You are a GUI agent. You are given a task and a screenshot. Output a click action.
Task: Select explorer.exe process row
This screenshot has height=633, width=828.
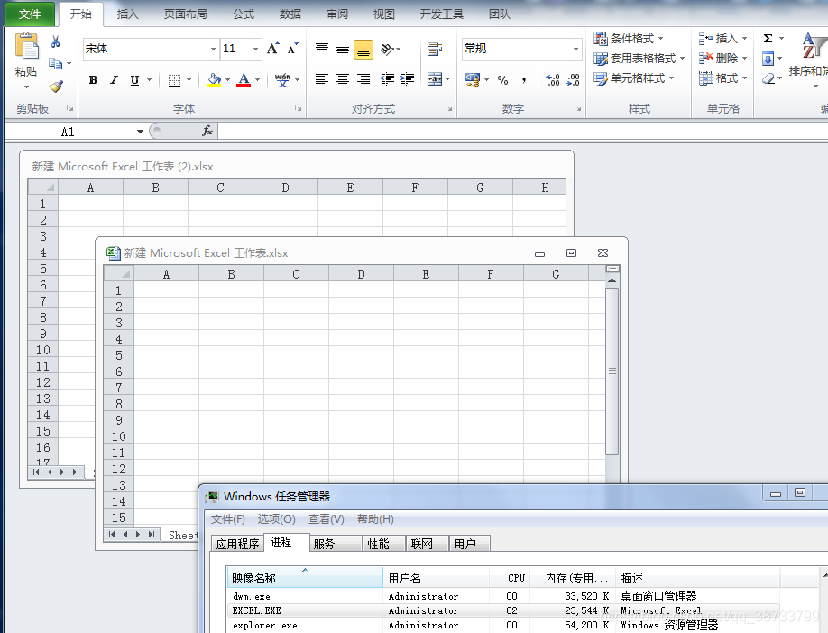tap(503, 626)
